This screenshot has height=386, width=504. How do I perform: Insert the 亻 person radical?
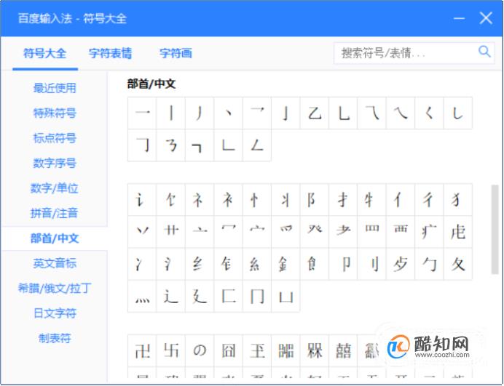[401, 200]
